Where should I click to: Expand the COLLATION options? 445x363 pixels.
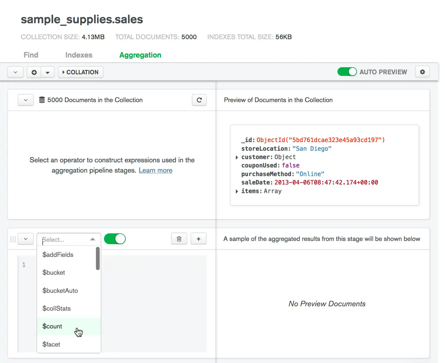[x=81, y=72]
